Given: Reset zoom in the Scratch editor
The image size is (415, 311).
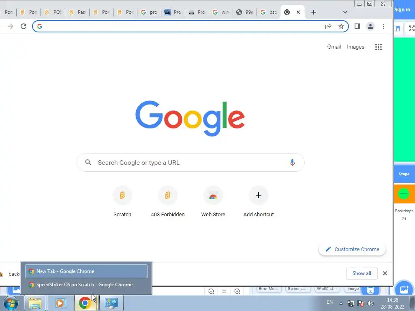Looking at the screenshot, I should (x=224, y=291).
